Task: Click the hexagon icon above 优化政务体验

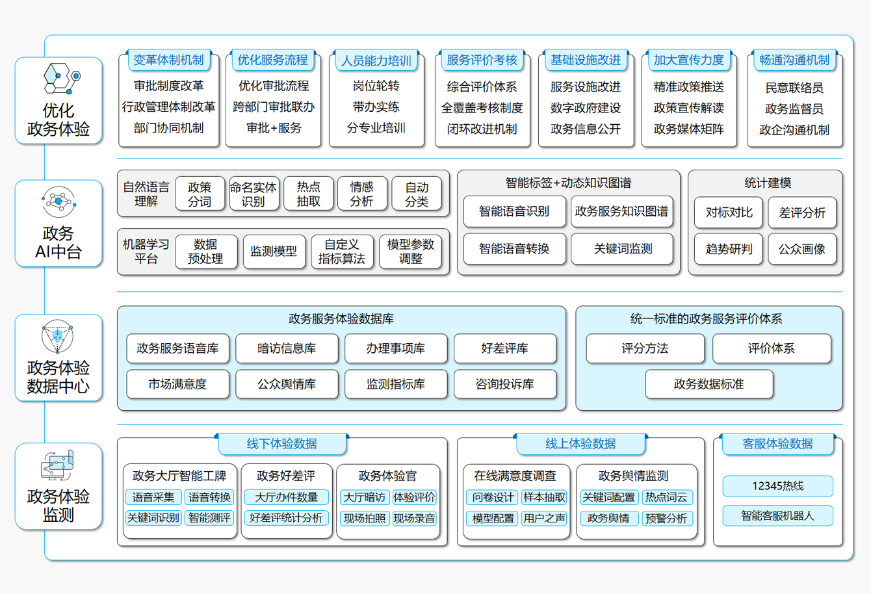Action: click(x=61, y=79)
